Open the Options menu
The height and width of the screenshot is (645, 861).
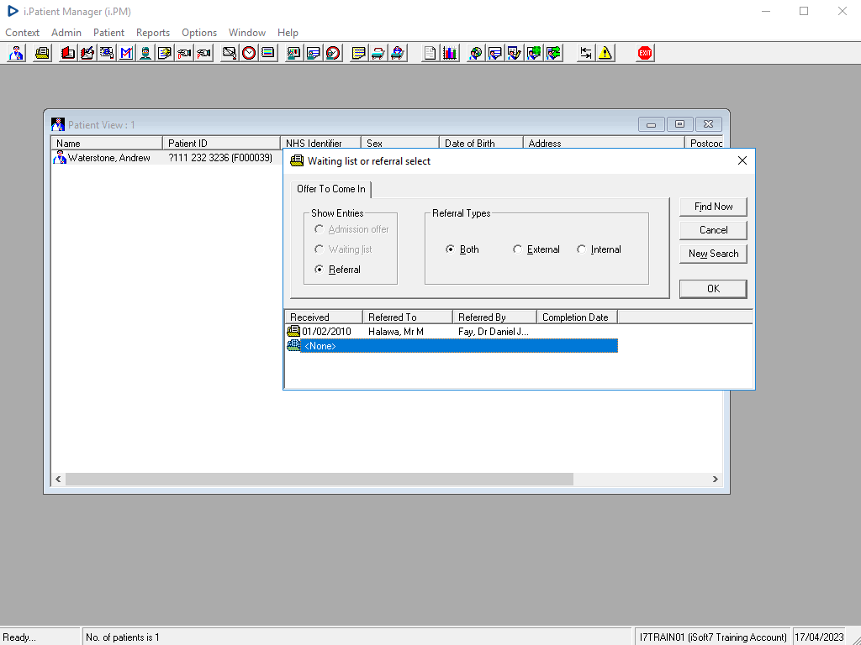(199, 33)
